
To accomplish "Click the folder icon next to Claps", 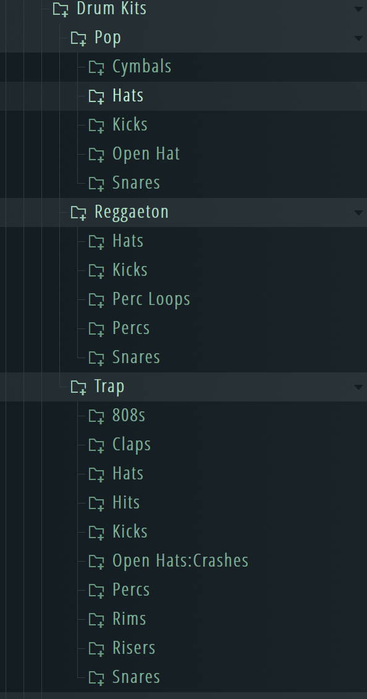I will pyautogui.click(x=96, y=445).
